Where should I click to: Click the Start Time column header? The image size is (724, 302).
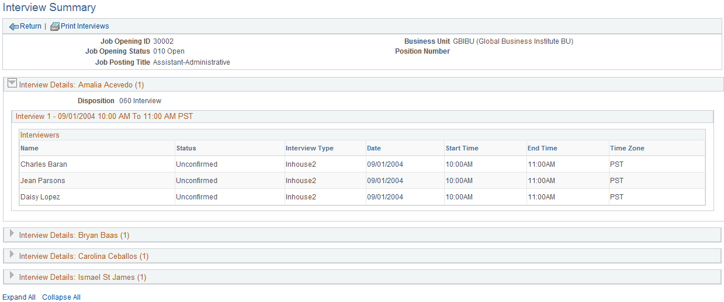tap(462, 148)
